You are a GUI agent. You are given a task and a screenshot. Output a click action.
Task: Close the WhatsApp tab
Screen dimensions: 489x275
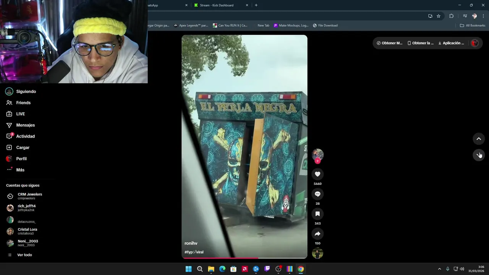(x=186, y=5)
